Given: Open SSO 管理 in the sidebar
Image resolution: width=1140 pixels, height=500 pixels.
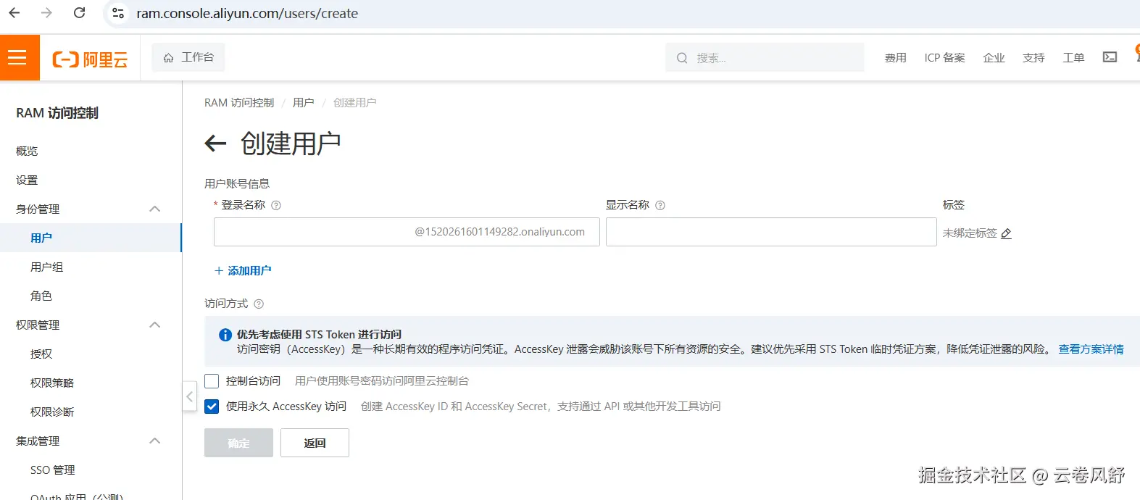Looking at the screenshot, I should (x=53, y=470).
